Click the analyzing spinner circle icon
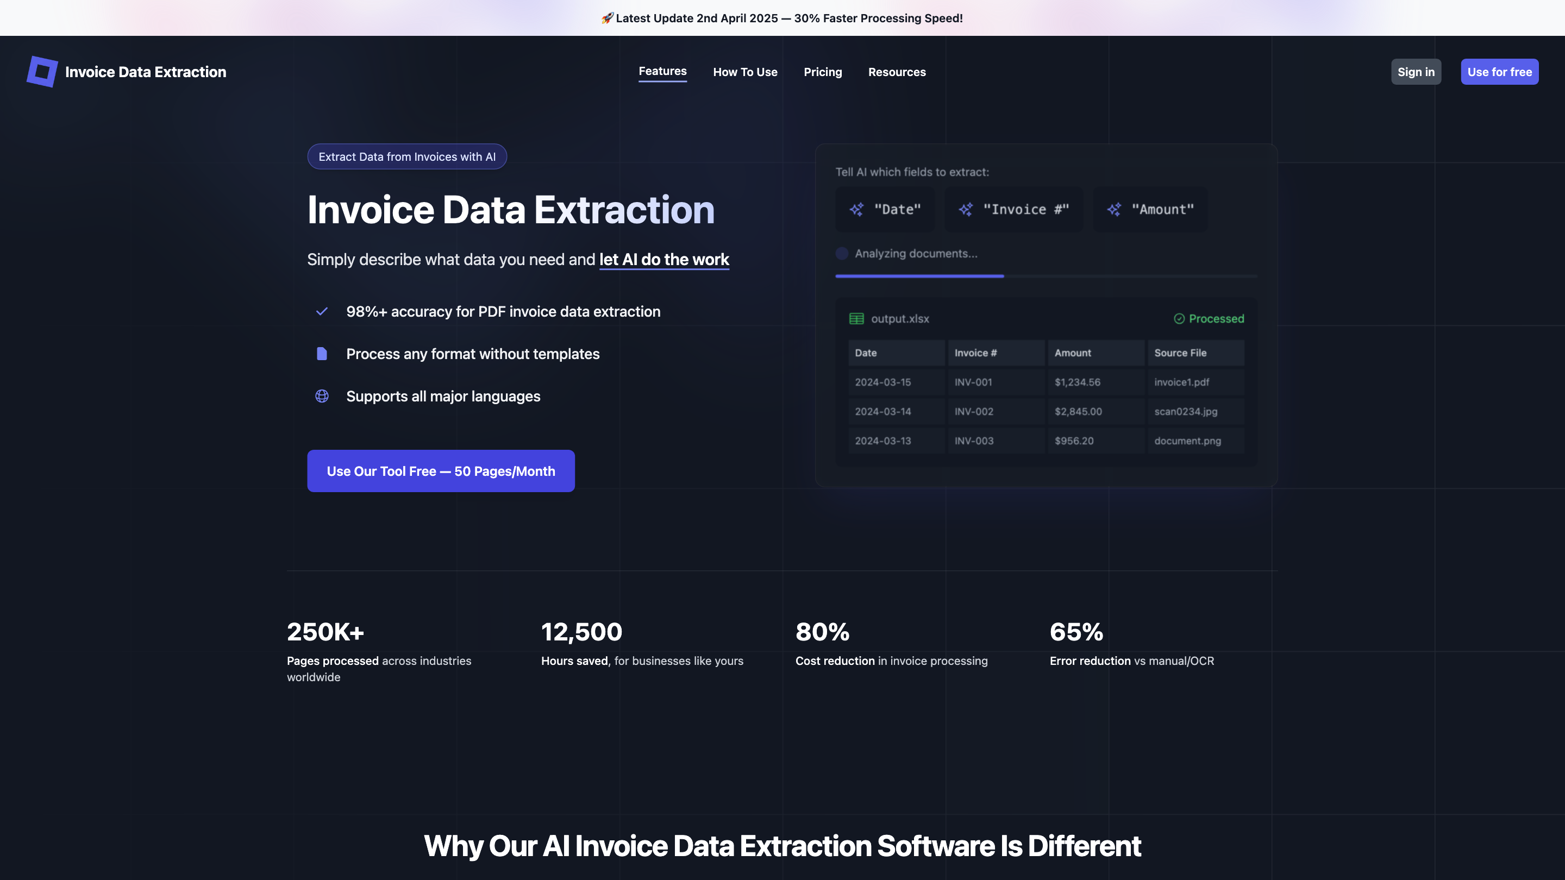1565x880 pixels. [842, 253]
